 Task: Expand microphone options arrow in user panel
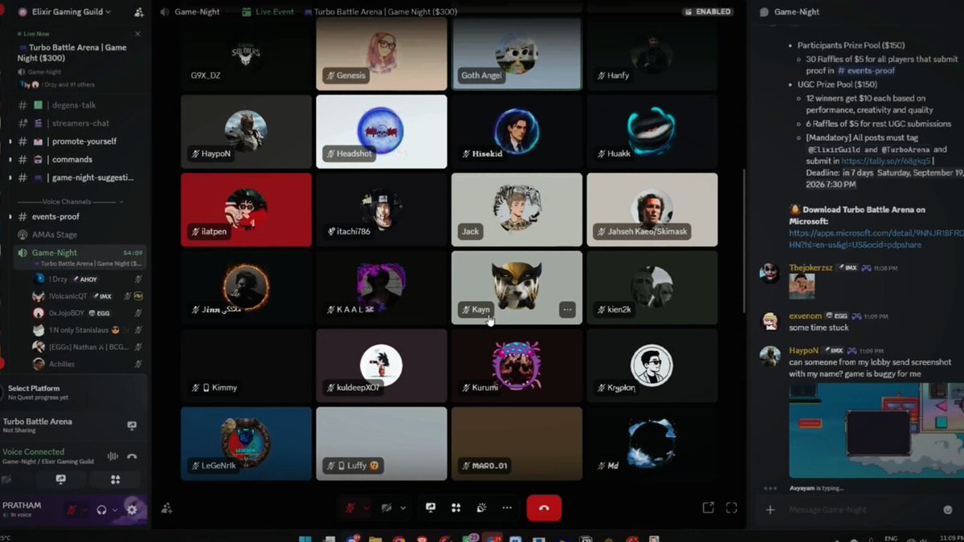pos(84,510)
